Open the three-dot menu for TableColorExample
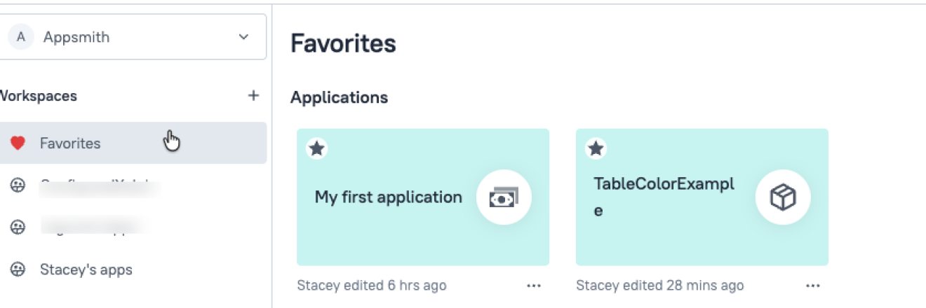The height and width of the screenshot is (308, 926). coord(813,286)
